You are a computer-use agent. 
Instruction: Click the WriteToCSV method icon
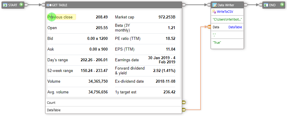(214, 12)
